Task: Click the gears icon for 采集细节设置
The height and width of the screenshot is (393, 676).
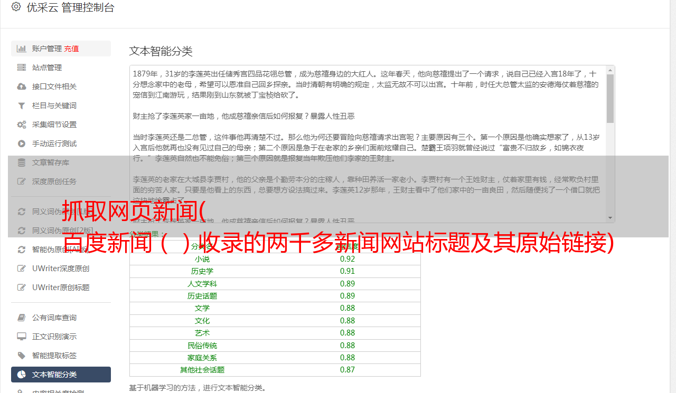Action: (x=22, y=124)
